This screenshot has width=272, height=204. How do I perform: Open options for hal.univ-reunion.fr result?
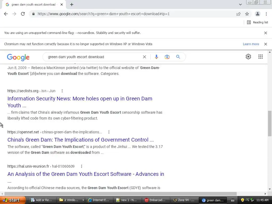[x=81, y=166]
